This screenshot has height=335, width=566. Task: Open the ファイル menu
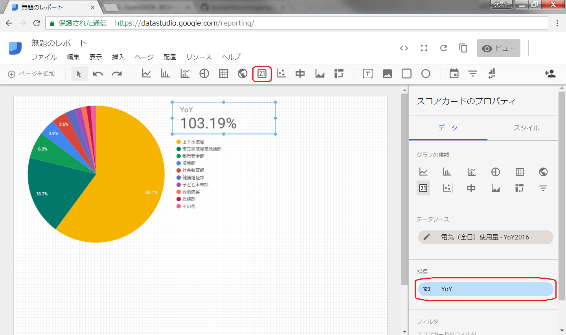coord(44,57)
